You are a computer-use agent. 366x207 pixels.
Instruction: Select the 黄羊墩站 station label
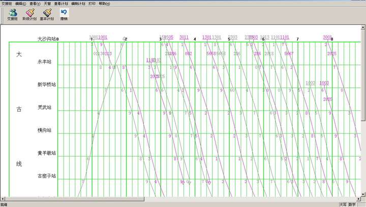pyautogui.click(x=47, y=153)
